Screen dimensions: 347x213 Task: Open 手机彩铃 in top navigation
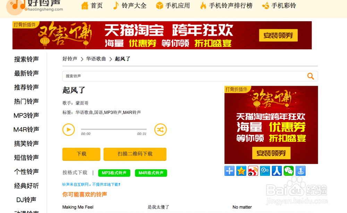coord(279,6)
